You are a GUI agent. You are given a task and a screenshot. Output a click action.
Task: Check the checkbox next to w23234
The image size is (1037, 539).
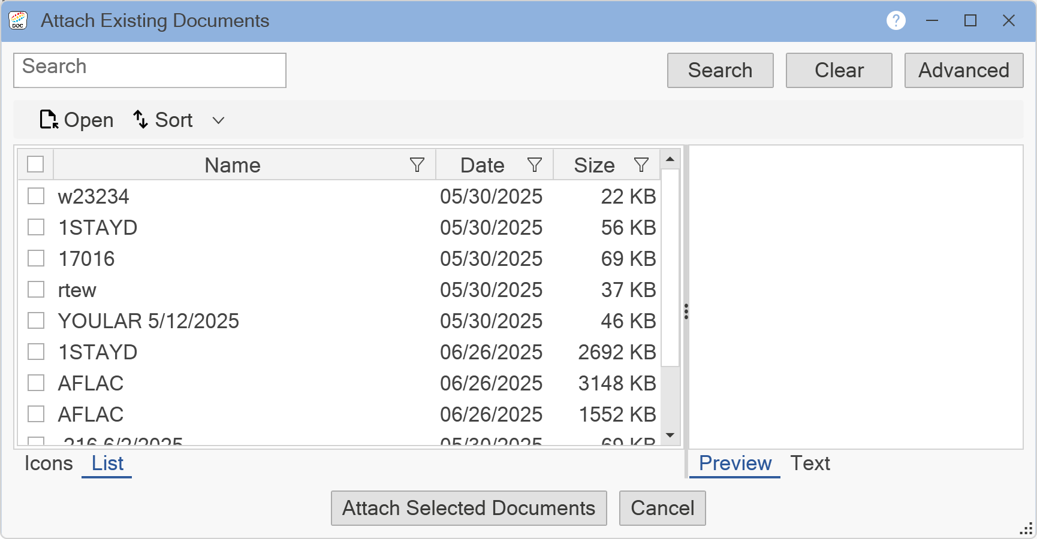[x=36, y=196]
